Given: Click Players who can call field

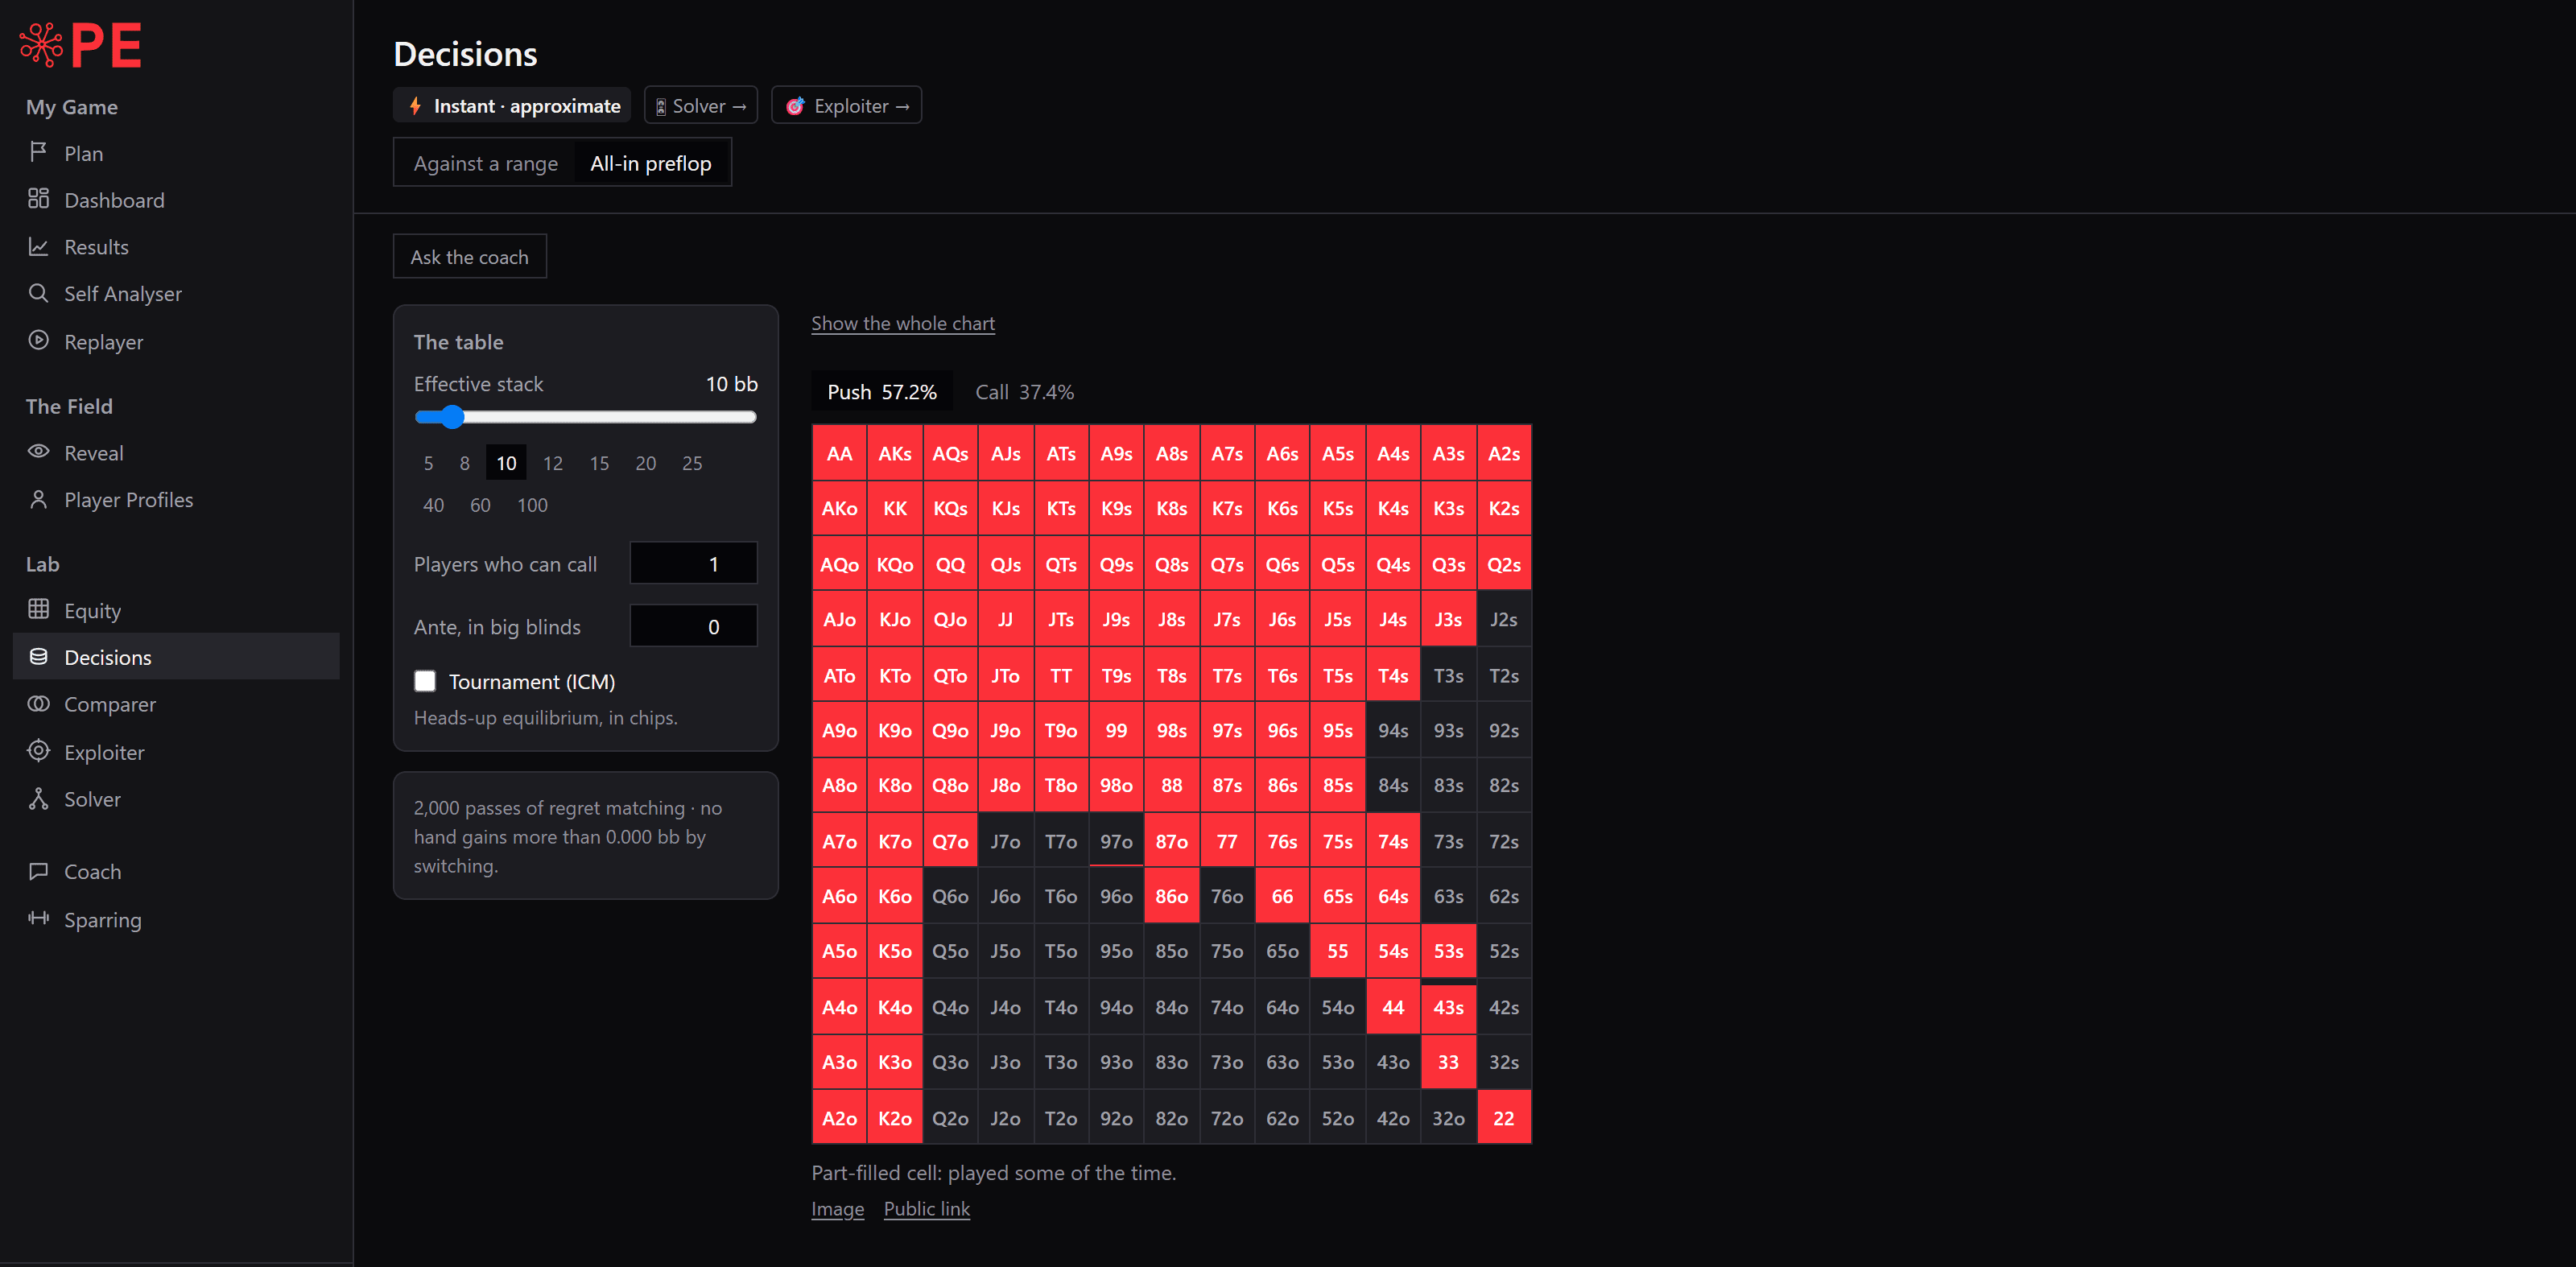Looking at the screenshot, I should click(x=693, y=563).
